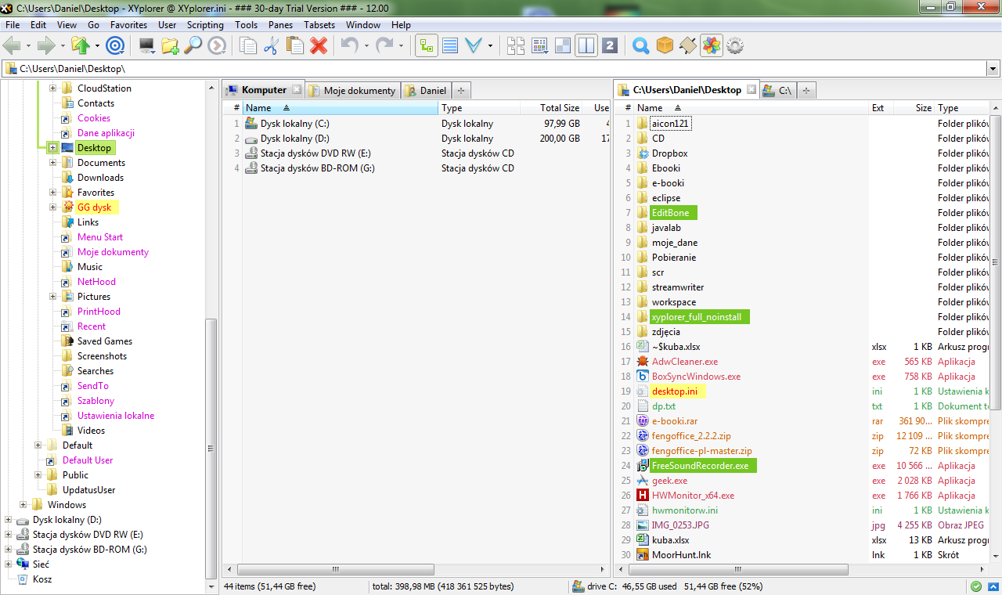Sort right pane by Ext column
The image size is (1002, 595).
(x=881, y=108)
